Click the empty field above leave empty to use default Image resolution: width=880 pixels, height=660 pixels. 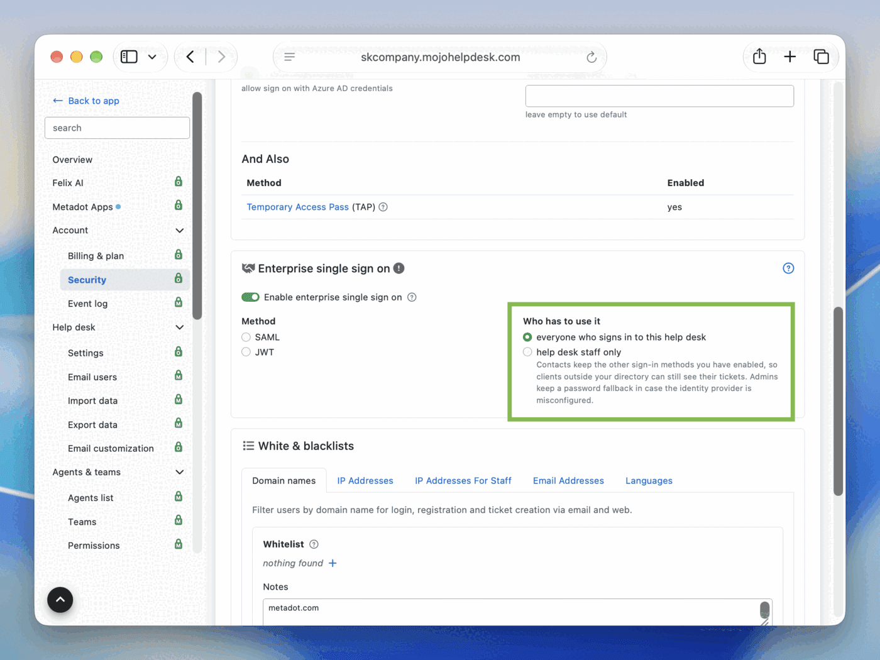pyautogui.click(x=659, y=96)
